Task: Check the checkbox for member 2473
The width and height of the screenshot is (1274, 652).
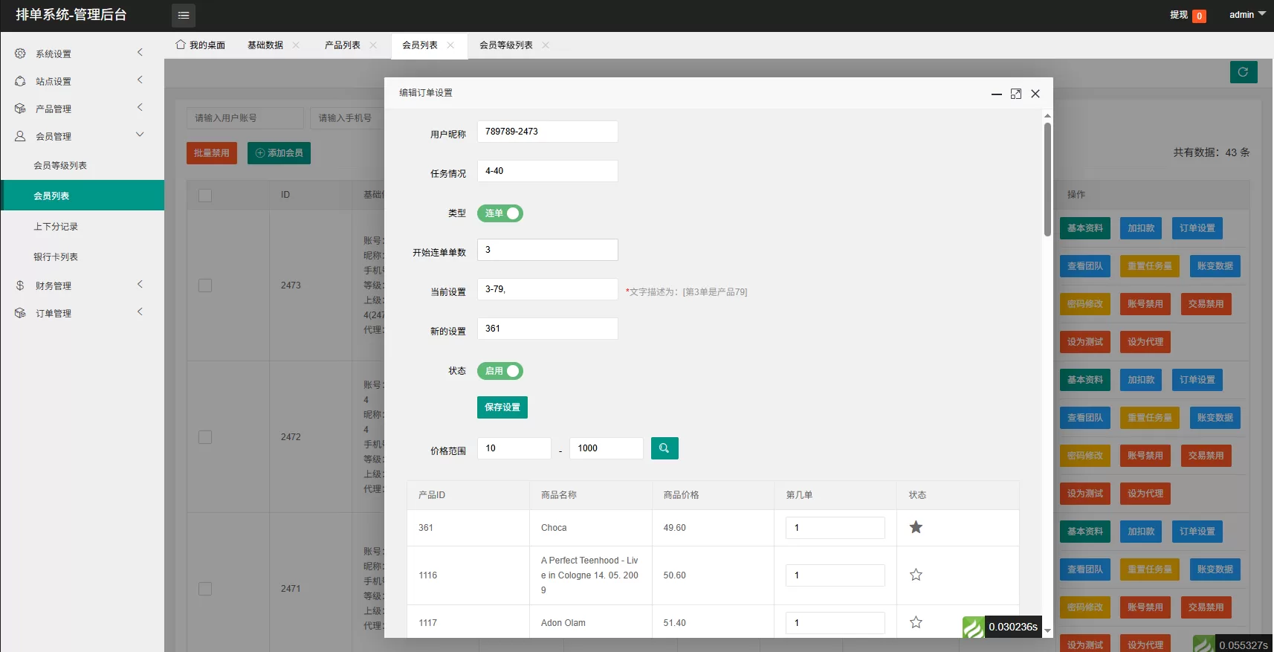Action: tap(205, 285)
